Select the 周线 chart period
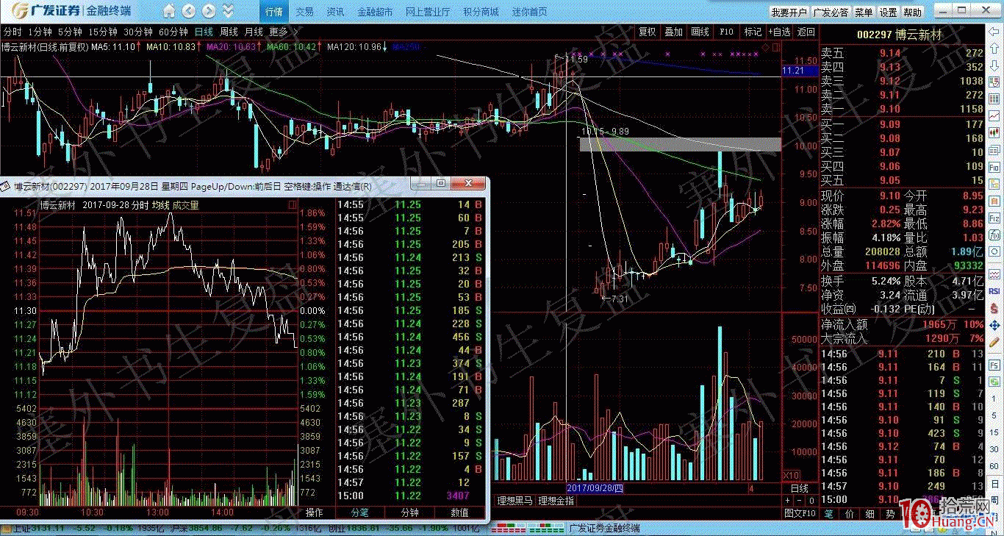This screenshot has width=1004, height=536. (229, 32)
